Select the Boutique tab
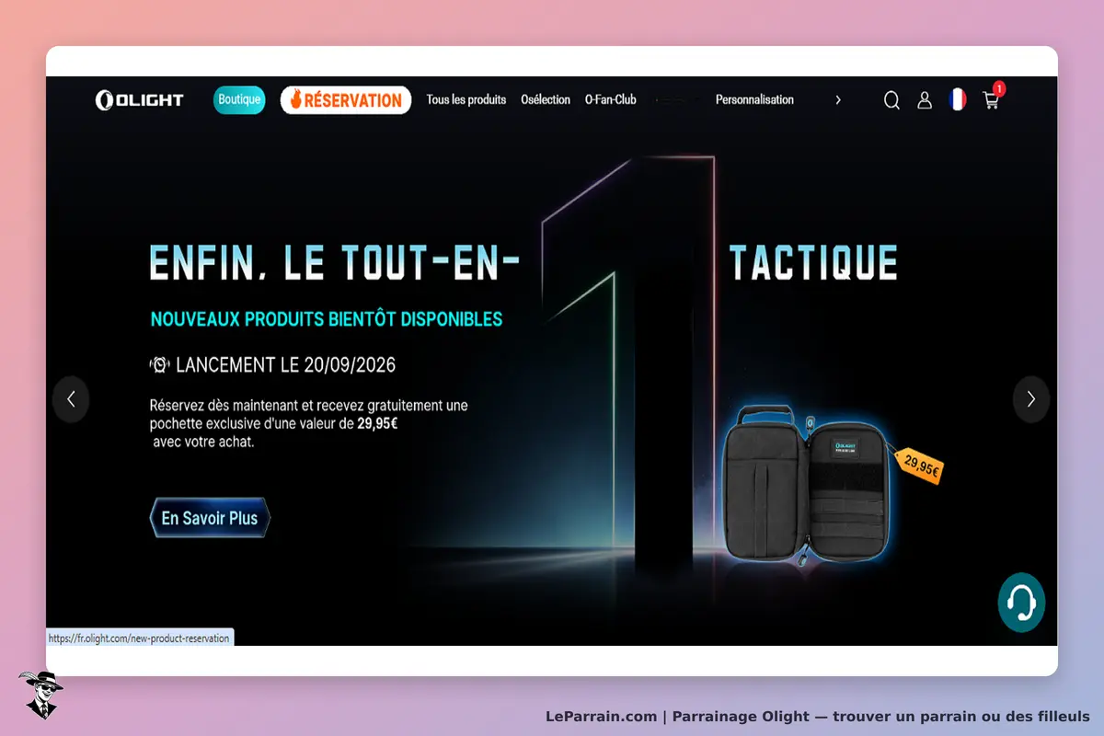 (239, 99)
